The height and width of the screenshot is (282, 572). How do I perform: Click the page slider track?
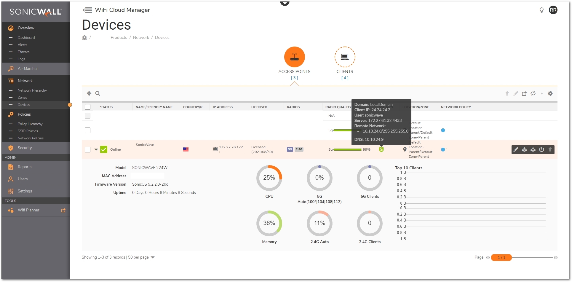pyautogui.click(x=532, y=257)
